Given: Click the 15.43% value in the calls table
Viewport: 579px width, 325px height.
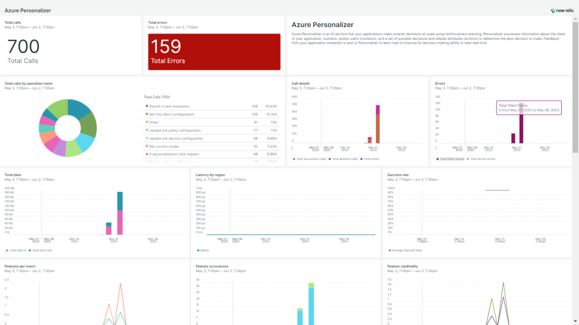Looking at the screenshot, I should [x=271, y=106].
